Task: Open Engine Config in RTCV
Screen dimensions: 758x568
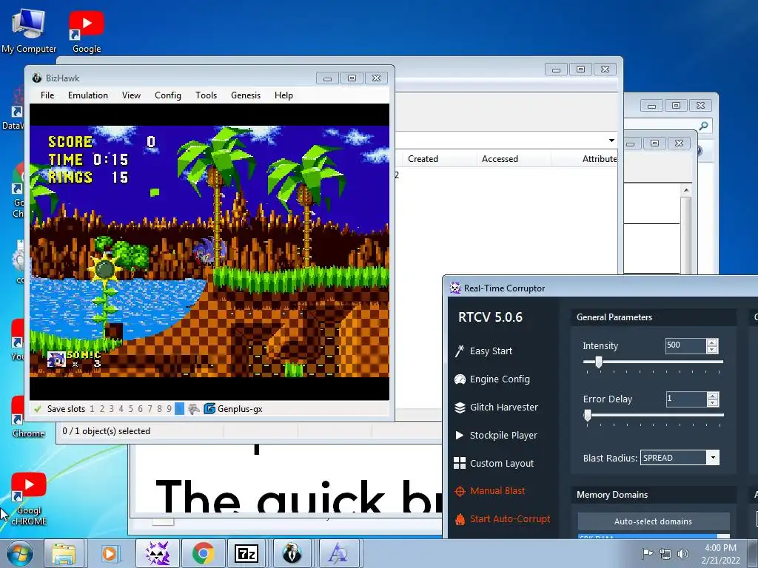Action: [x=492, y=379]
